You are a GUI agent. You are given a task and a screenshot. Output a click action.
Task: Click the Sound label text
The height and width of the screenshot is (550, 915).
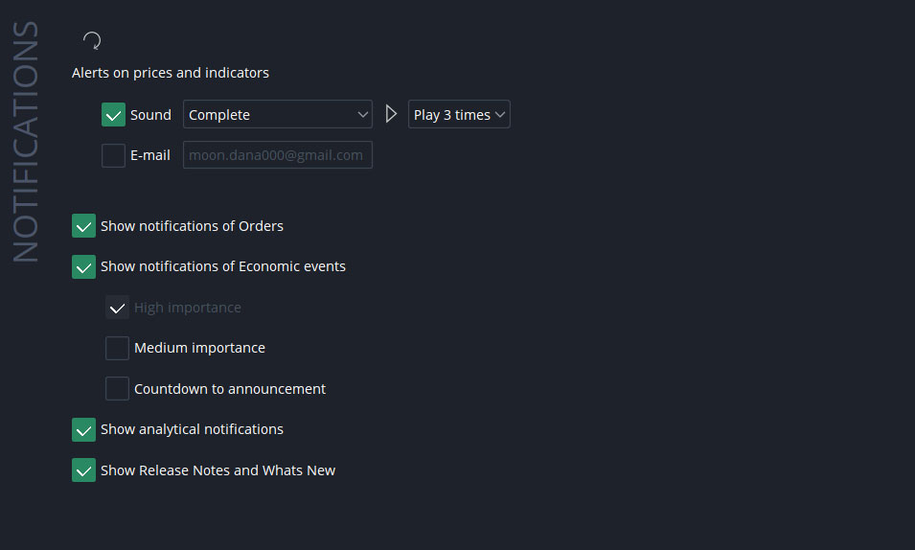tap(150, 115)
